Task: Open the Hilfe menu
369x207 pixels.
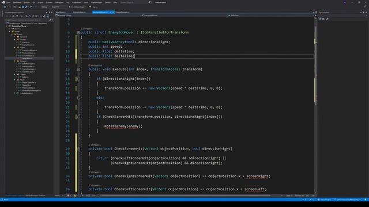Action: coord(115,2)
